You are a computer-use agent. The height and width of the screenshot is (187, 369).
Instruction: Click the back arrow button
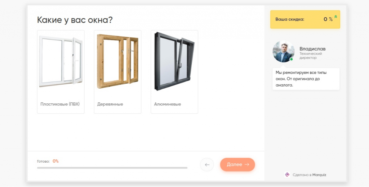207,164
